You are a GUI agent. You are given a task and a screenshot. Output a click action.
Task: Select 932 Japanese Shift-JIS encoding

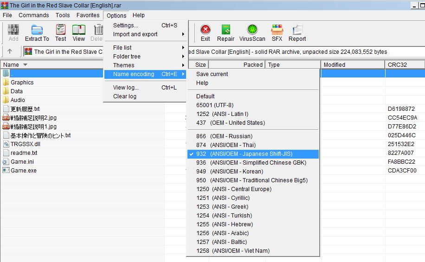(x=251, y=154)
